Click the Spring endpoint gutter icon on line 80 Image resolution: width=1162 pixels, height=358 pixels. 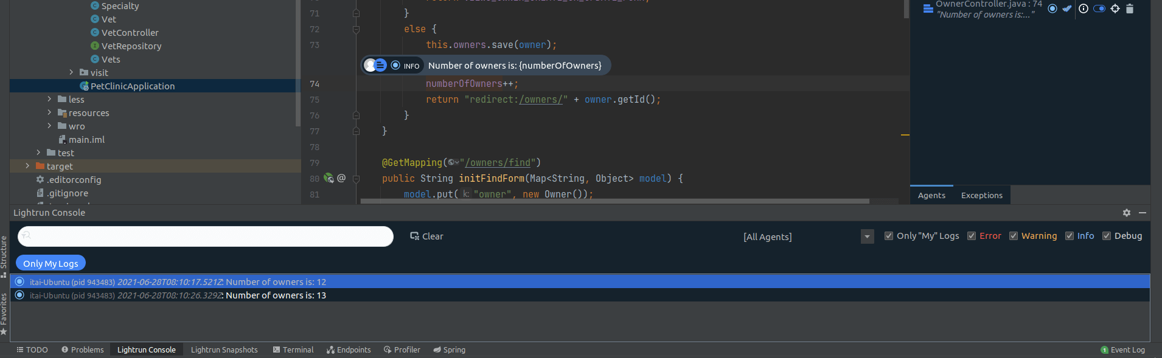click(x=329, y=178)
